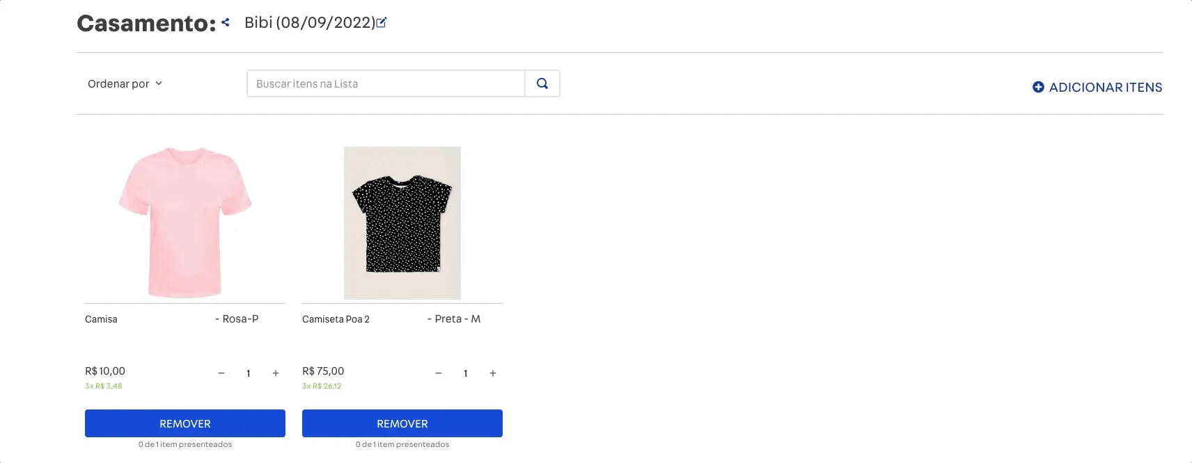Screen dimensions: 1192x463
Task: Open the pink Camisa product image
Action: pyautogui.click(x=185, y=222)
